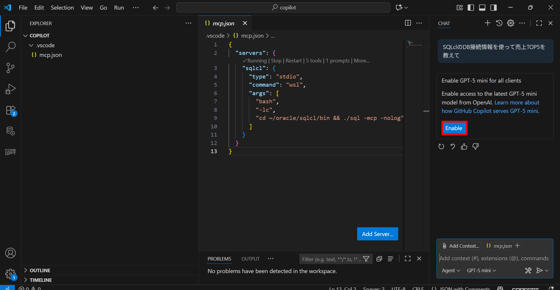Open the GPT-5 mini model picker
This screenshot has width=560, height=290.
click(481, 270)
